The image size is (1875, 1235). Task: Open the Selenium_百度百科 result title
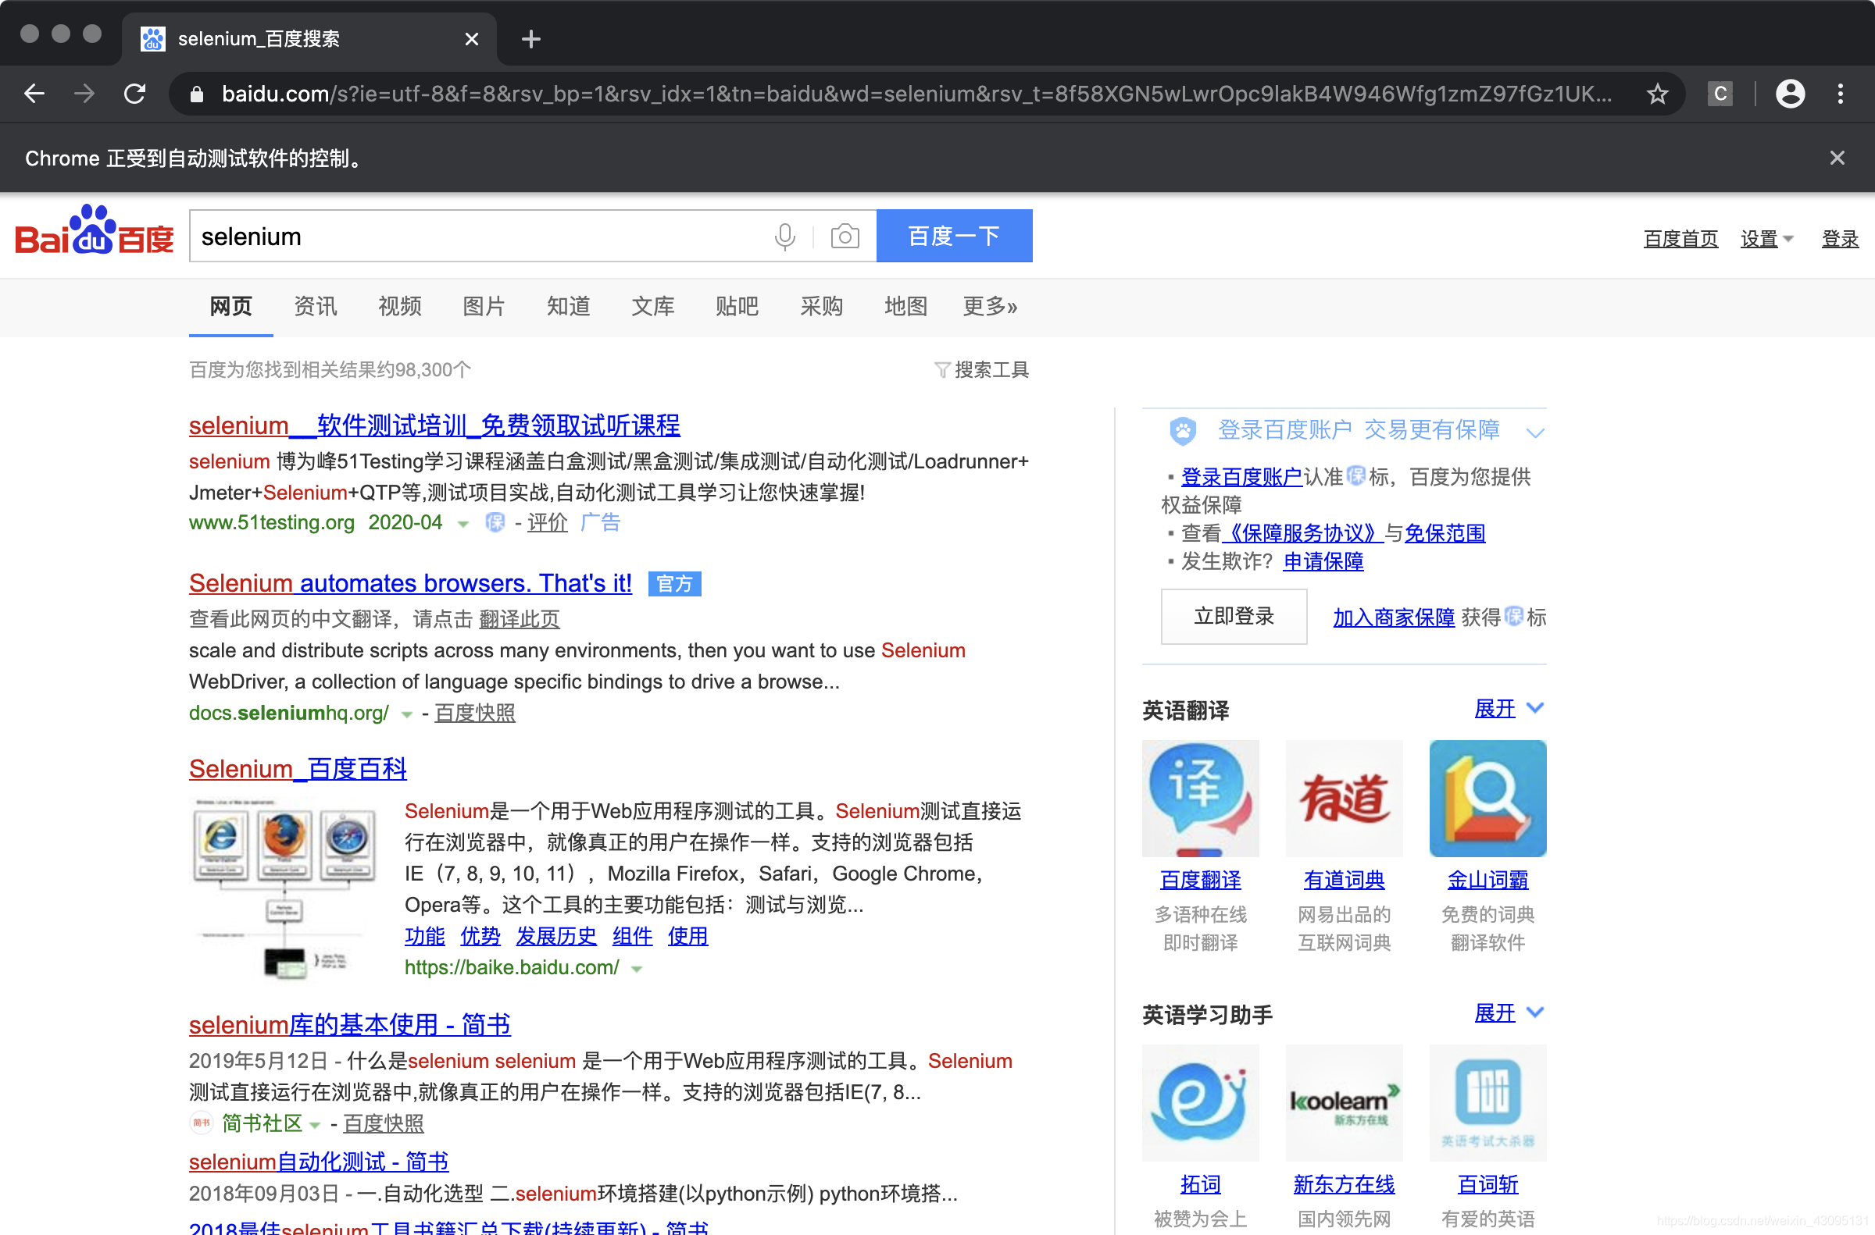pyautogui.click(x=298, y=769)
